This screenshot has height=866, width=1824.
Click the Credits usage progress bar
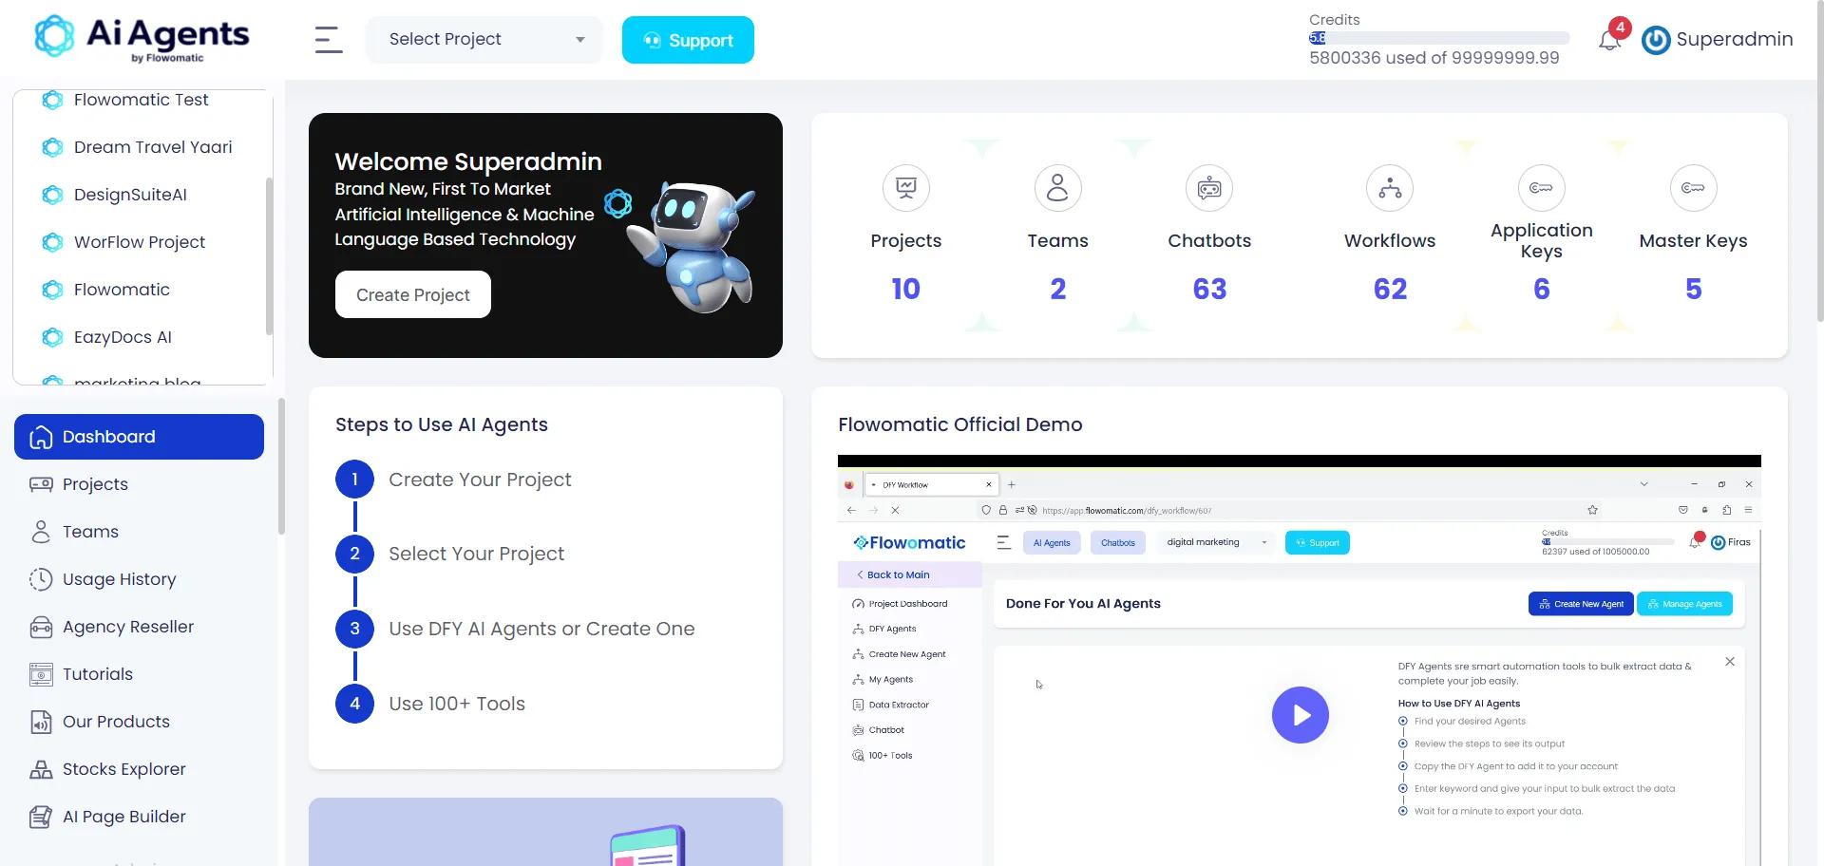[1439, 38]
